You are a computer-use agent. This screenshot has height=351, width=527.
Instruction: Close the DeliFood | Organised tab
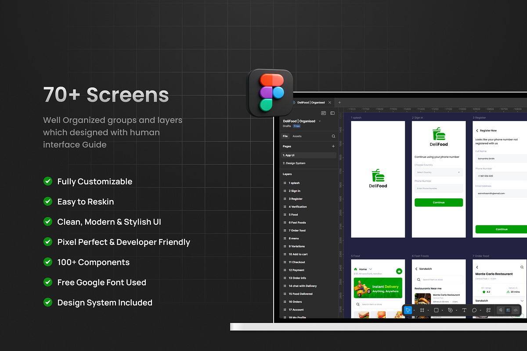tap(330, 103)
